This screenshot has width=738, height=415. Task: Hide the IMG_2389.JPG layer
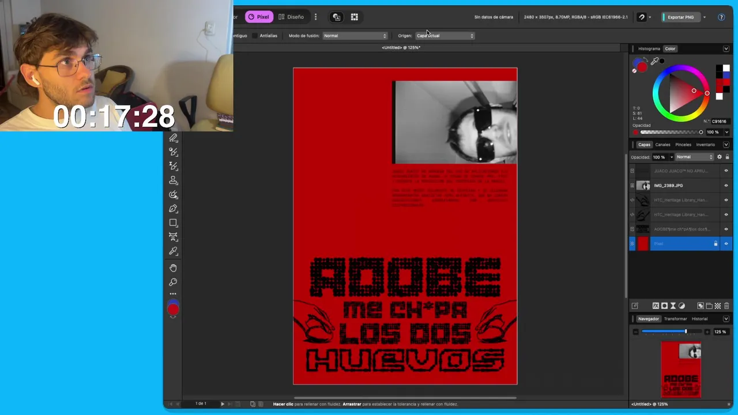click(726, 186)
